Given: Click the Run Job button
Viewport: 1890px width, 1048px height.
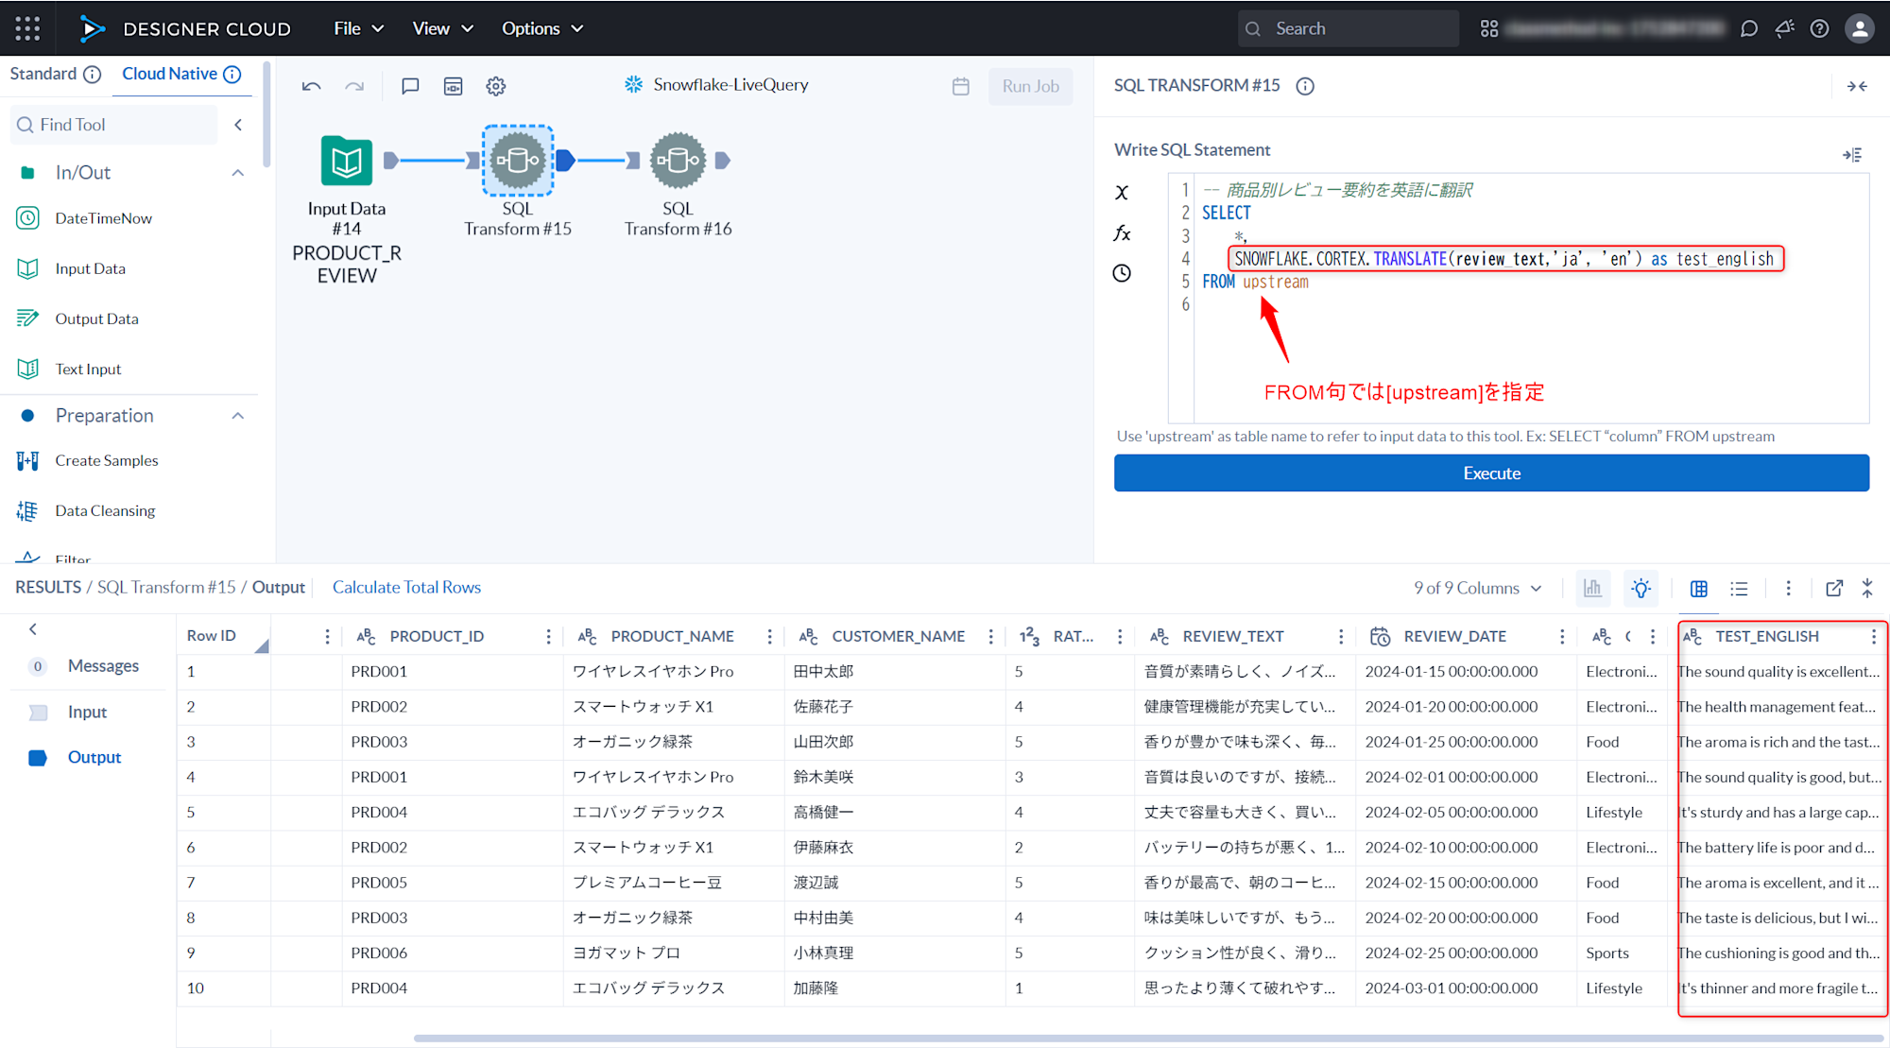Looking at the screenshot, I should click(1030, 86).
